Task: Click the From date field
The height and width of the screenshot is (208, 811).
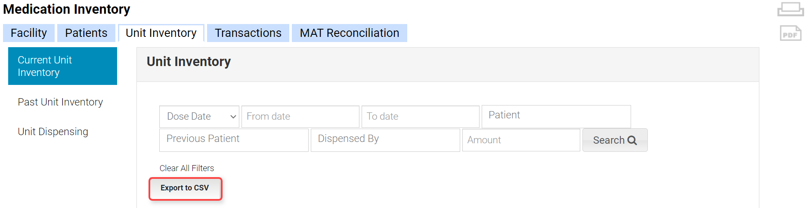Action: (x=300, y=117)
